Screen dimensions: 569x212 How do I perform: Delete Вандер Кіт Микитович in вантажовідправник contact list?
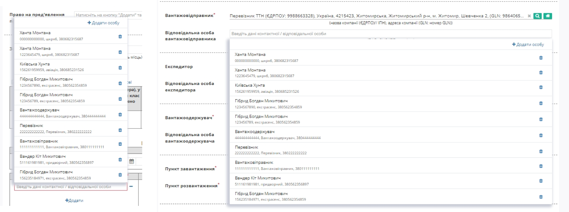pyautogui.click(x=541, y=181)
